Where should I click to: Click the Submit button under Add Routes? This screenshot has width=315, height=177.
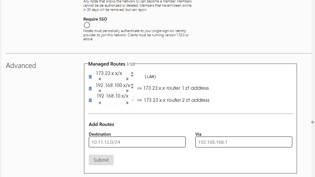click(101, 160)
